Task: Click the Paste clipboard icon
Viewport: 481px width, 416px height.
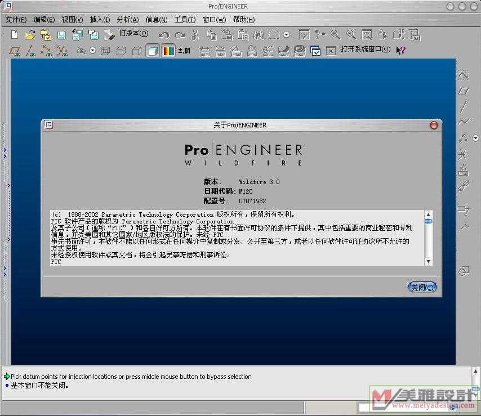Action: [227, 35]
